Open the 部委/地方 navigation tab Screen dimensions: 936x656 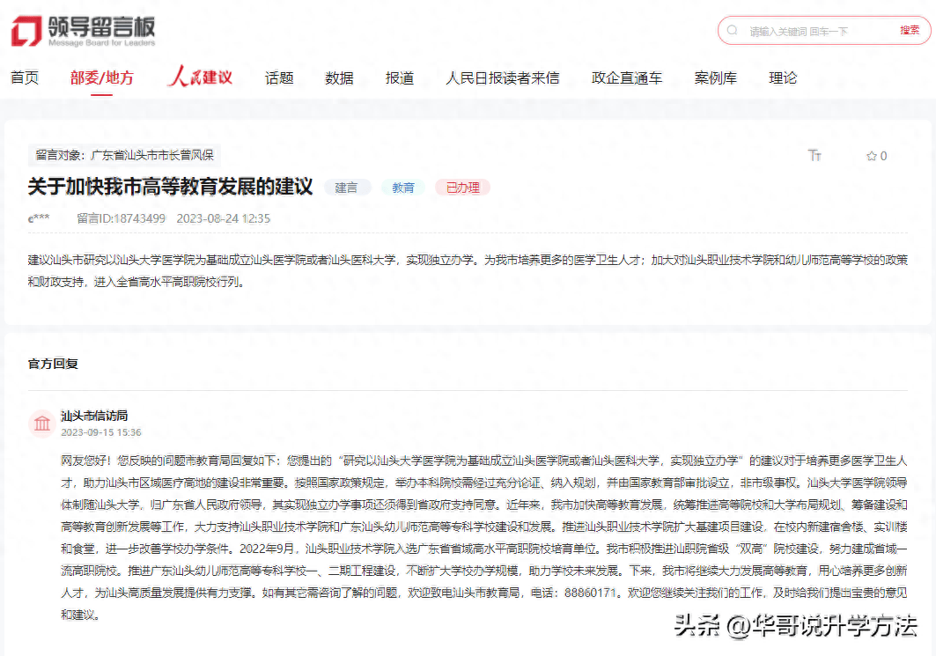(102, 78)
